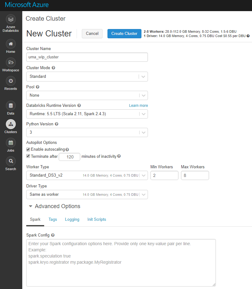Open the Driver Type Same as worker dropdown
This screenshot has width=252, height=289.
click(x=87, y=195)
